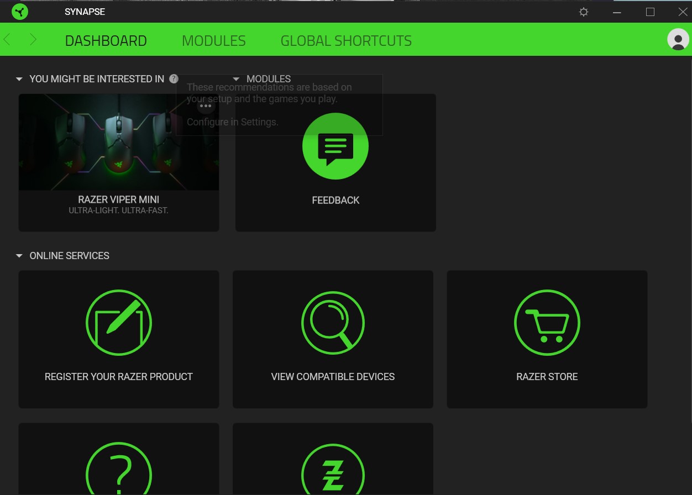Click the Razer logo icon in title bar
Viewport: 692px width, 495px height.
coord(20,12)
